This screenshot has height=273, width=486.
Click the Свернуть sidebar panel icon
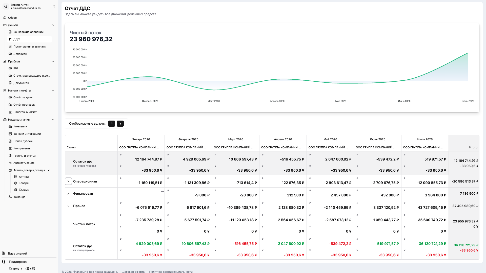point(4,268)
